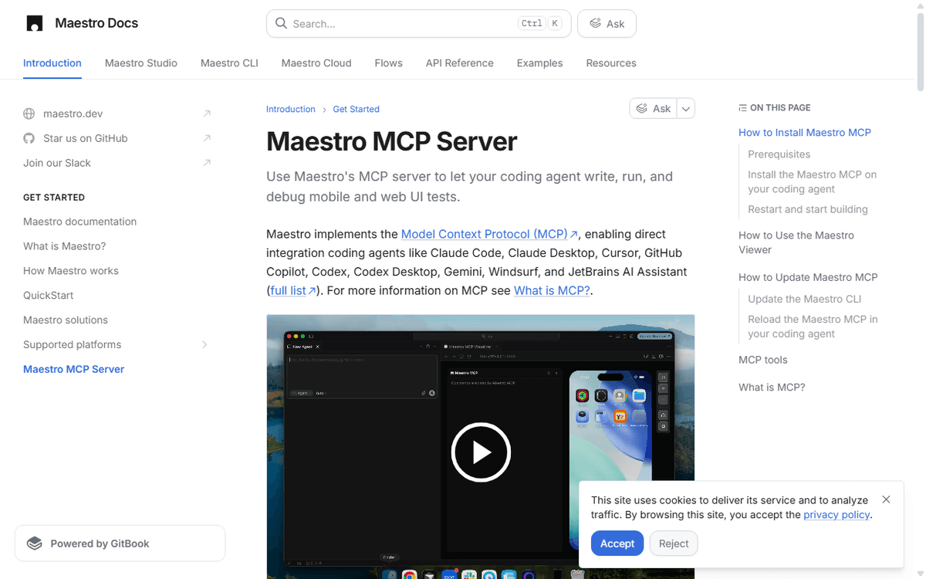Image resolution: width=926 pixels, height=579 pixels.
Task: Open the full list link
Action: pos(293,291)
